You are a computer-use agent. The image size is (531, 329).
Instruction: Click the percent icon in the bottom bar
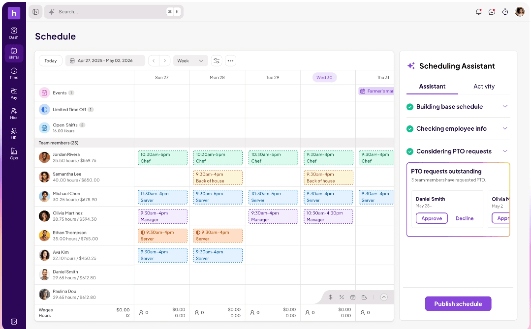342,297
